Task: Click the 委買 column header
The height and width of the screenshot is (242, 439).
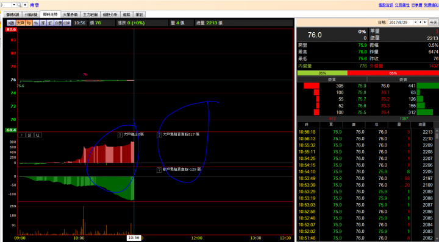Action: (x=332, y=80)
